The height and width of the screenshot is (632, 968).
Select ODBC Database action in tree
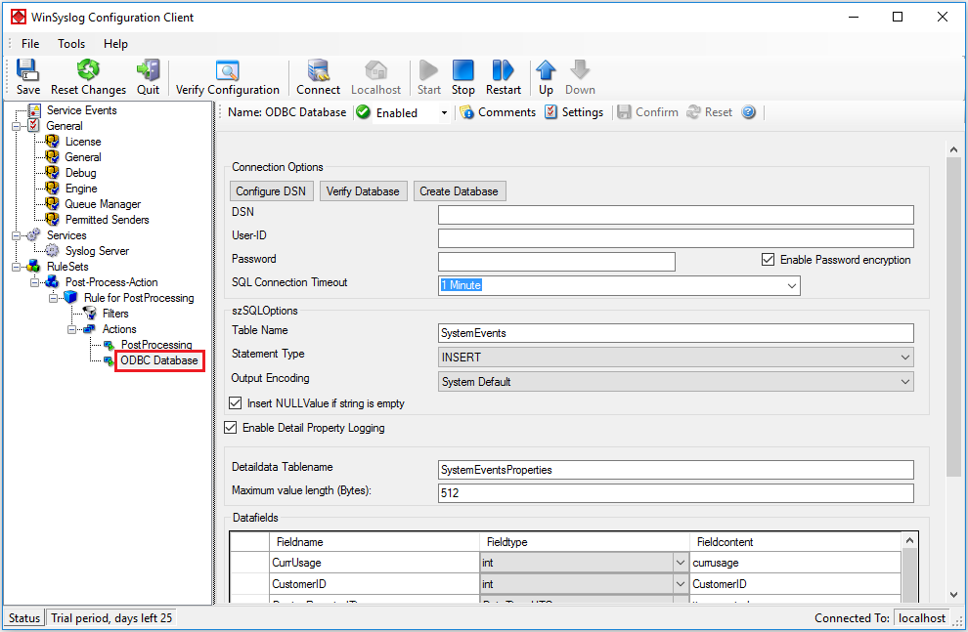tap(159, 360)
